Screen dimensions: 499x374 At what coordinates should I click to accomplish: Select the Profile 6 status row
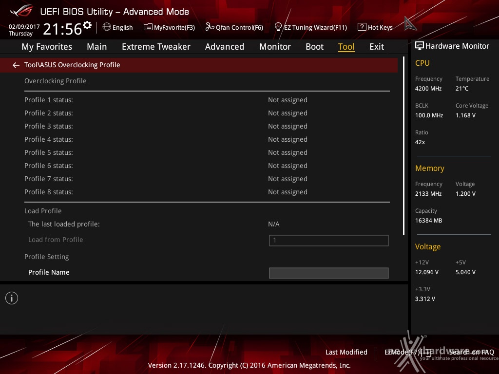pyautogui.click(x=207, y=166)
